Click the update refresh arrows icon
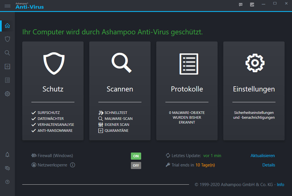This screenshot has height=196, width=292. (168, 156)
